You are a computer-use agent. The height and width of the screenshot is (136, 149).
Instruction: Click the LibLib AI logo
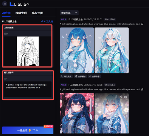pos(19,4)
